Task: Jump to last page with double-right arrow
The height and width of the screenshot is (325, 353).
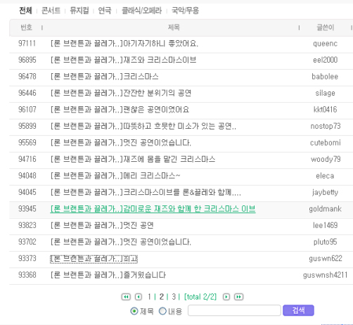Action: tap(238, 297)
